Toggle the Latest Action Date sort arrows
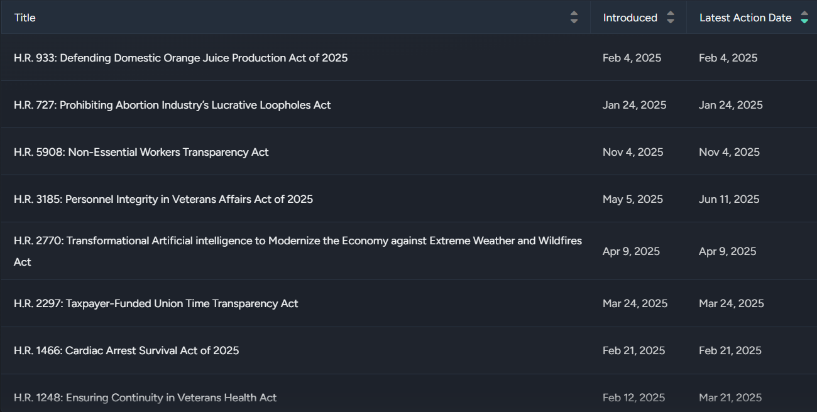817x412 pixels. (x=804, y=18)
